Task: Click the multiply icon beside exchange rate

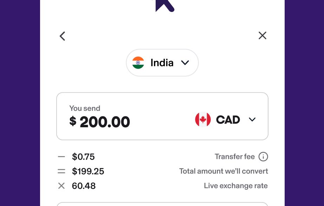Action: 61,186
